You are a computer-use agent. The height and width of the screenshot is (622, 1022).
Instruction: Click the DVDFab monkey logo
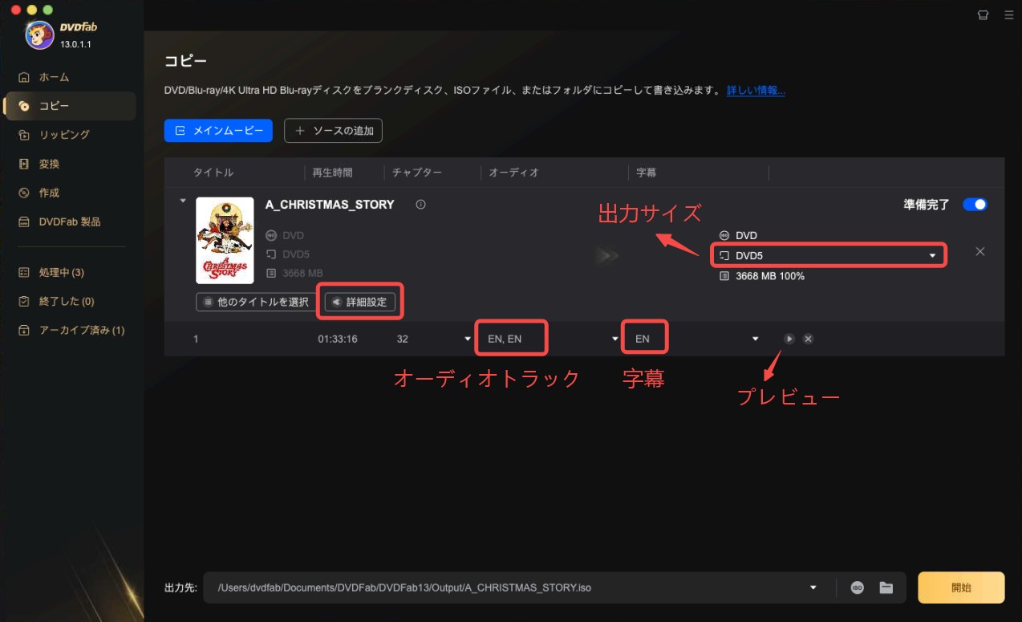pos(40,35)
